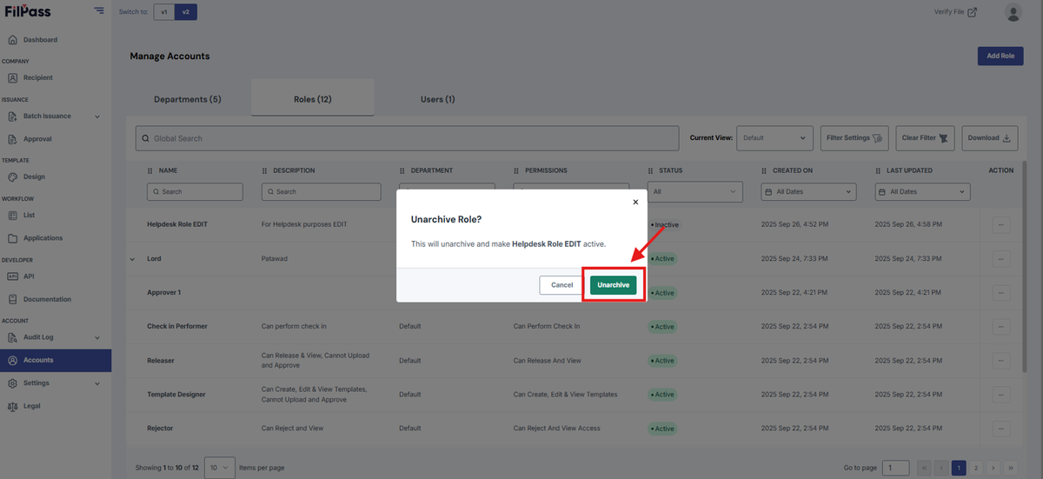Switch to Users (1) tab

(438, 99)
